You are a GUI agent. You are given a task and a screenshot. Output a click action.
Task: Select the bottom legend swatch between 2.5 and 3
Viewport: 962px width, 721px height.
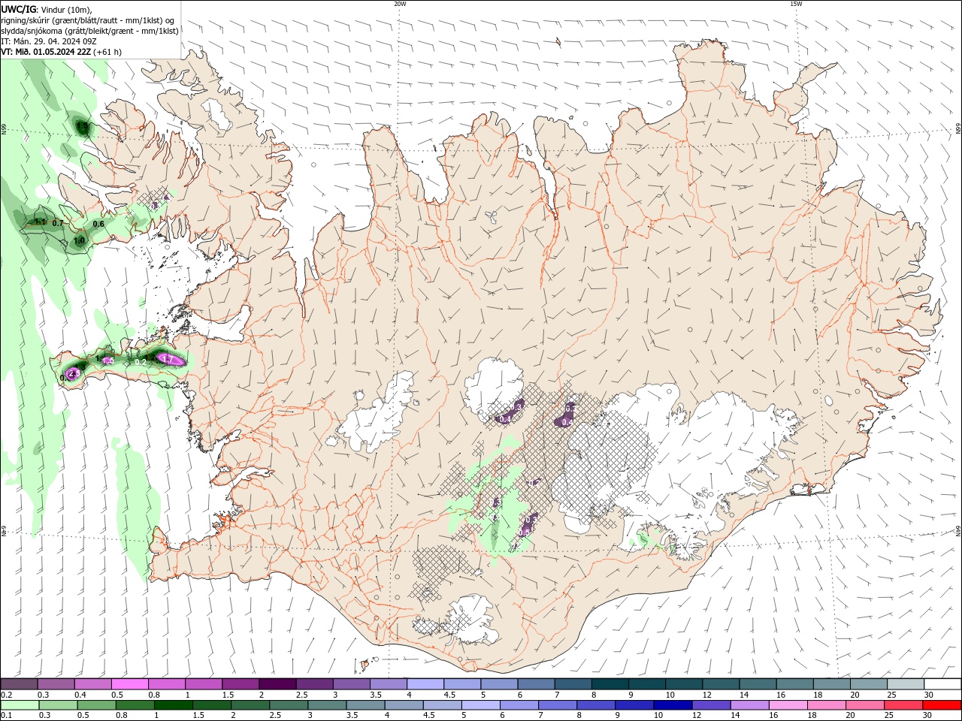288,705
